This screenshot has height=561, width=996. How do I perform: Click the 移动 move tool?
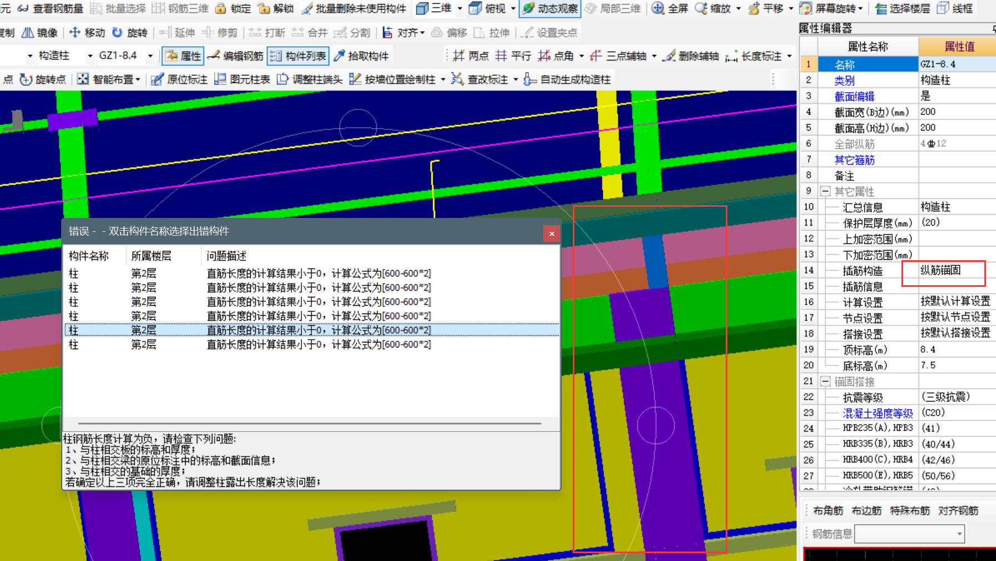(87, 33)
